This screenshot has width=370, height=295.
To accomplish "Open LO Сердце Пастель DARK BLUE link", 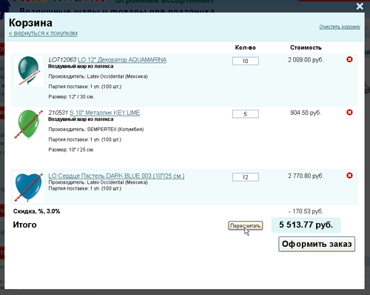I will tap(116, 176).
